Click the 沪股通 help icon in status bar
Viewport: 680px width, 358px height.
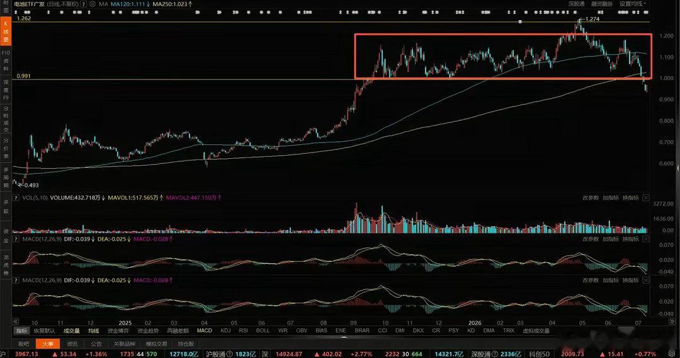[x=229, y=354]
